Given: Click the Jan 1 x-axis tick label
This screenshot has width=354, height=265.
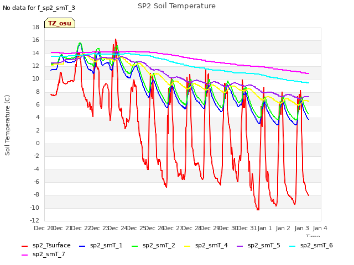Looking at the screenshot, I should pyautogui.click(x=265, y=228).
